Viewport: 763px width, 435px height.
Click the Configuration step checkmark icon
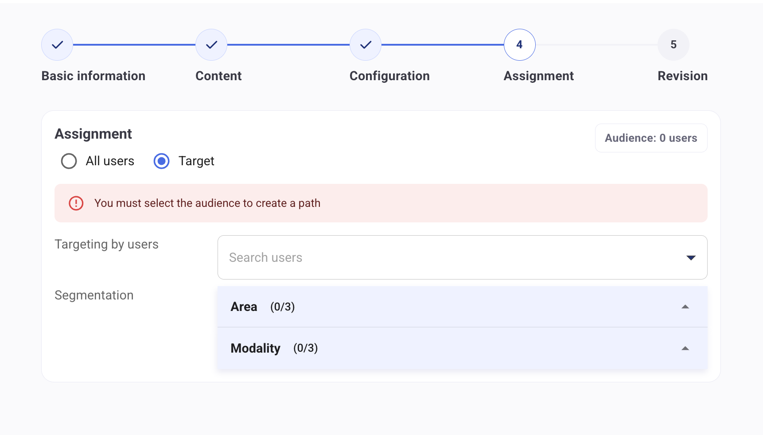[366, 45]
